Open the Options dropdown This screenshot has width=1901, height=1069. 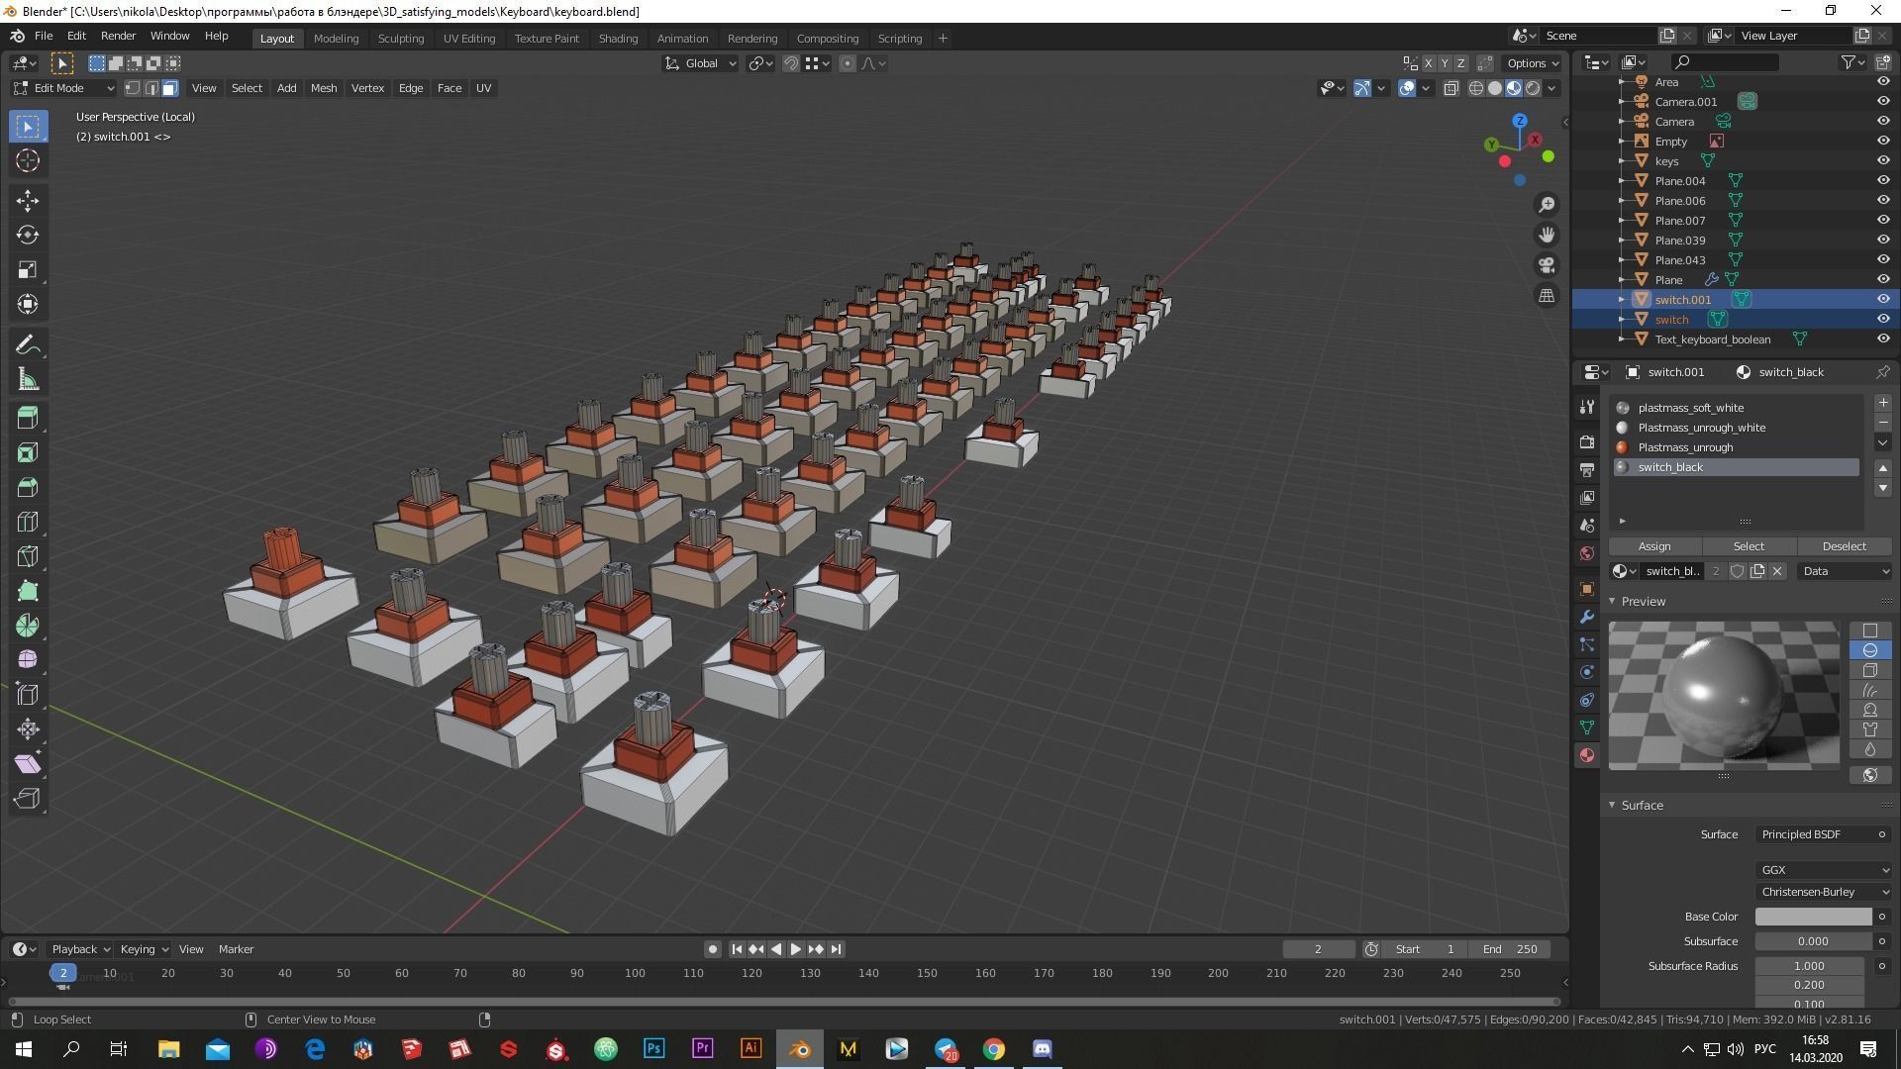click(1532, 63)
